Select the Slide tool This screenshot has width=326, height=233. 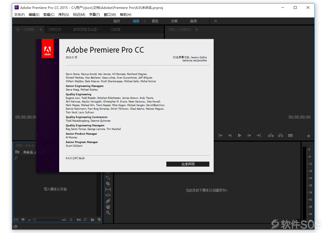pyautogui.click(x=108, y=195)
